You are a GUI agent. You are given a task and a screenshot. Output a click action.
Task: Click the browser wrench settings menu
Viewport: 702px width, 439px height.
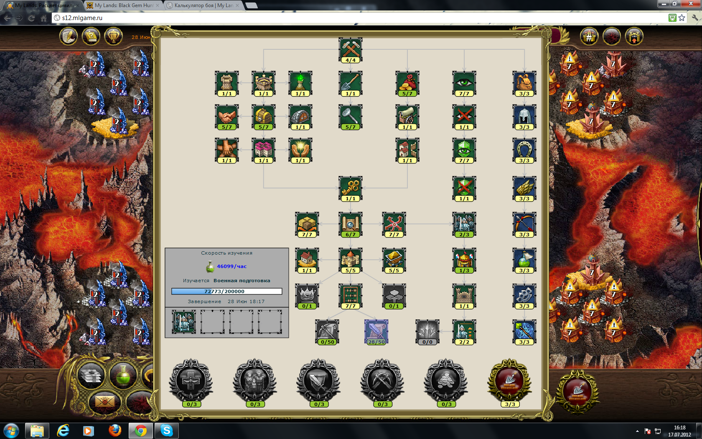[694, 18]
